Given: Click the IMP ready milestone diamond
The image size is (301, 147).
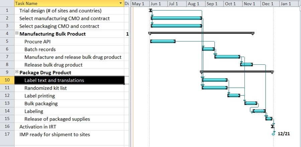Looking at the screenshot, I should point(274,134).
